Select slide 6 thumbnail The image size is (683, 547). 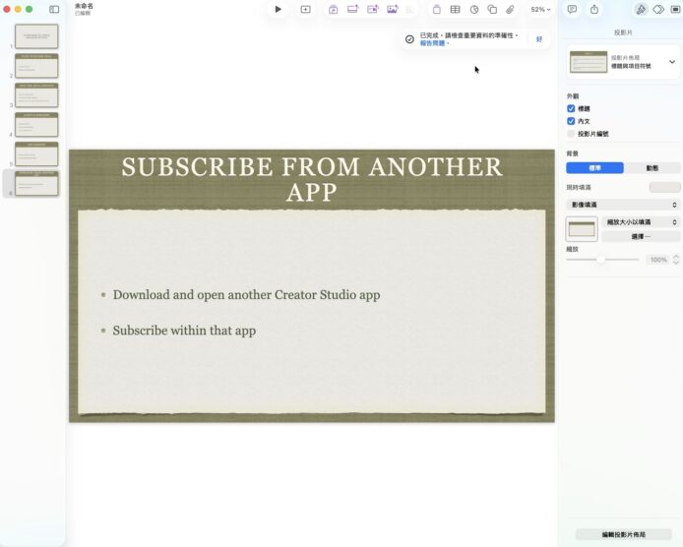[36, 183]
